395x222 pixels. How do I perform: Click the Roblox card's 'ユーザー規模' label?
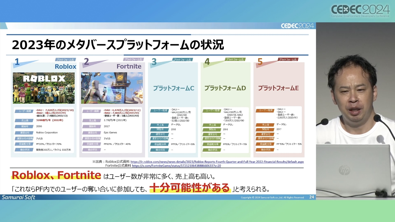(x=25, y=111)
